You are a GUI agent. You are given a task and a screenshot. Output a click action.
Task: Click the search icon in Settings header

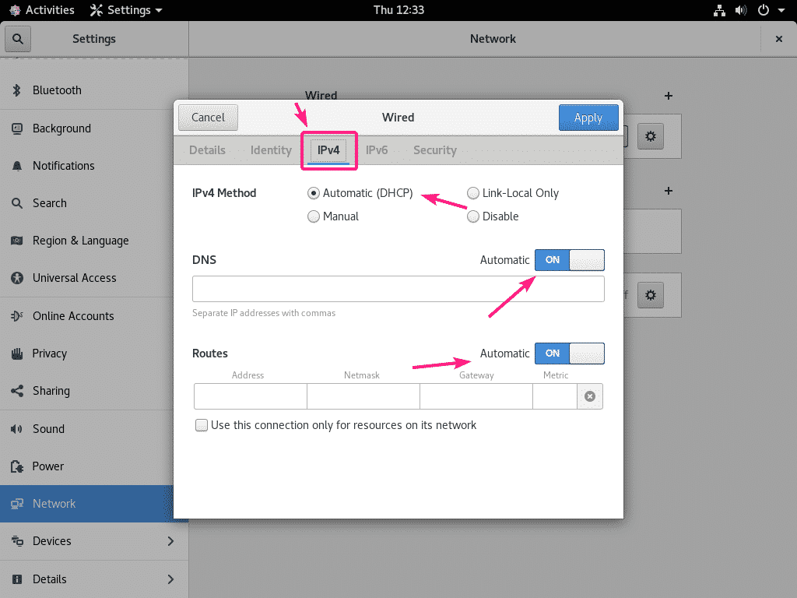click(x=18, y=39)
